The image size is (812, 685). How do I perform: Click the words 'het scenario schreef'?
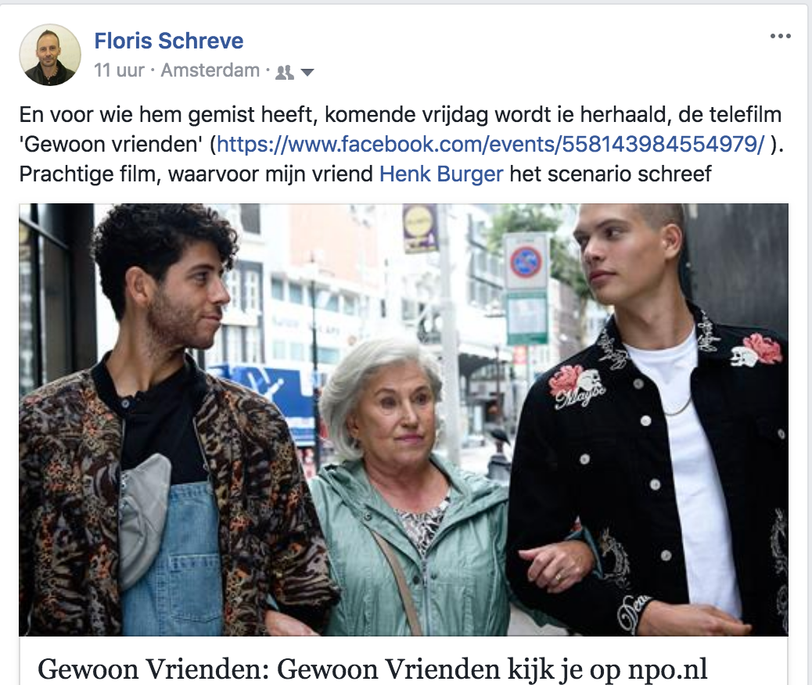coord(610,174)
